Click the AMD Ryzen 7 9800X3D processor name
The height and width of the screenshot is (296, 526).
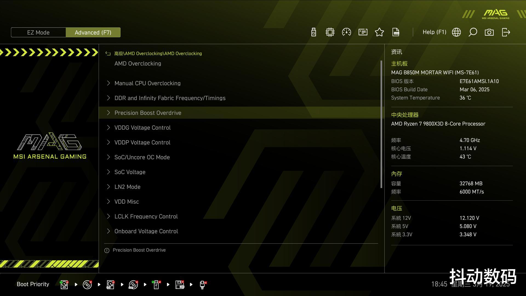(x=438, y=124)
